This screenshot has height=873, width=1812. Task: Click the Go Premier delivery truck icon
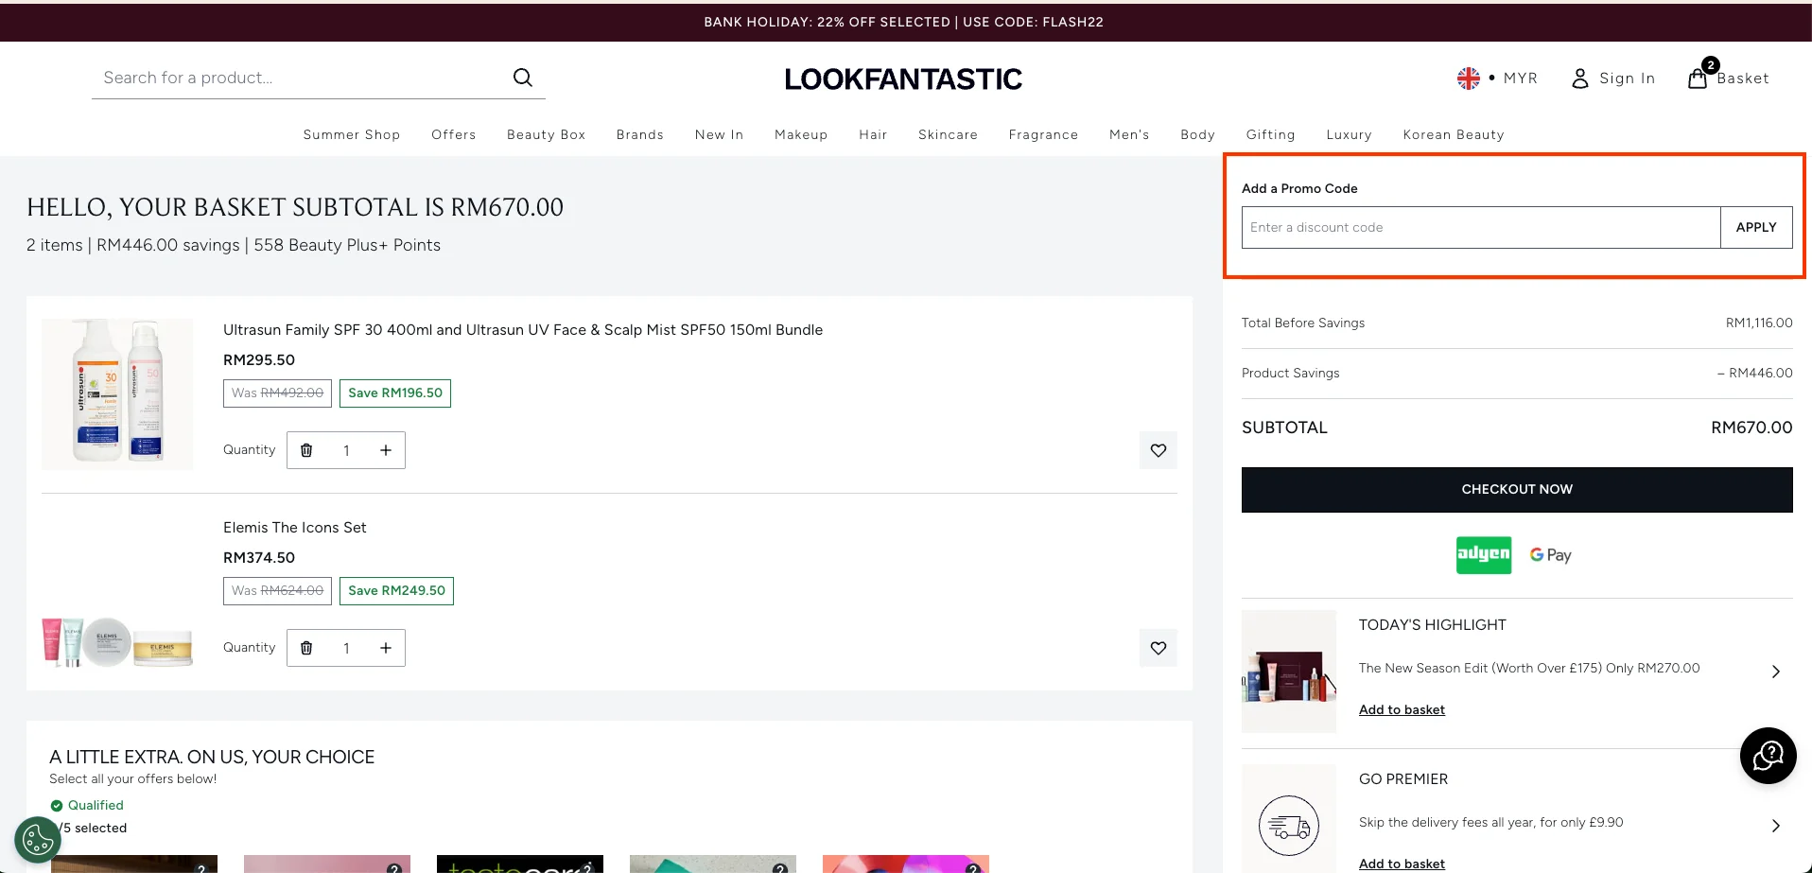tap(1289, 826)
